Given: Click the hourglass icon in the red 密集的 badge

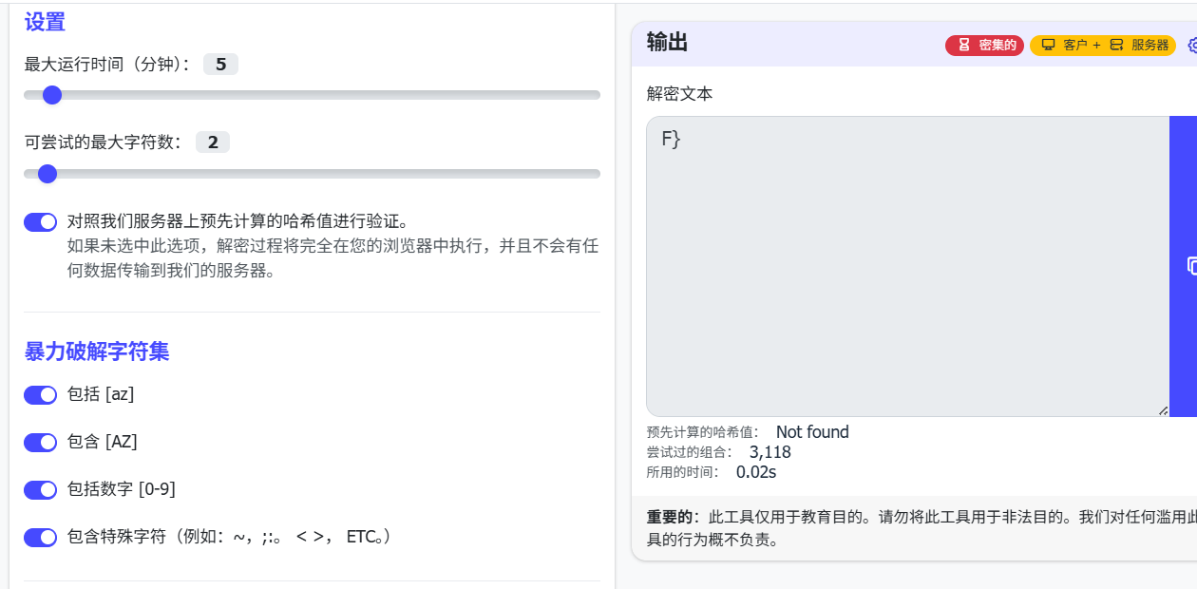Looking at the screenshot, I should point(963,45).
